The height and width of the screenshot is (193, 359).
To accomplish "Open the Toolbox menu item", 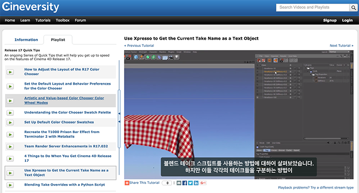I will (x=63, y=21).
